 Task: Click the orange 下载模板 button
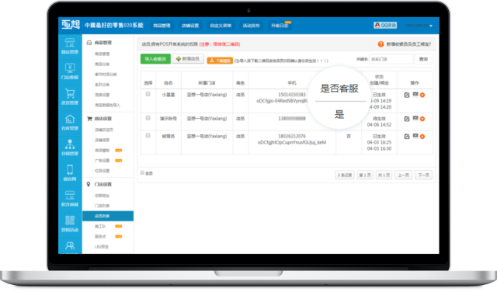220,61
